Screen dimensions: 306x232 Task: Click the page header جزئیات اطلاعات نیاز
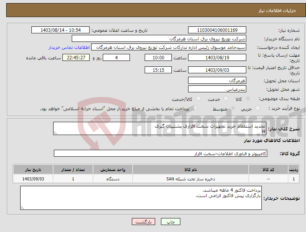[277, 10]
